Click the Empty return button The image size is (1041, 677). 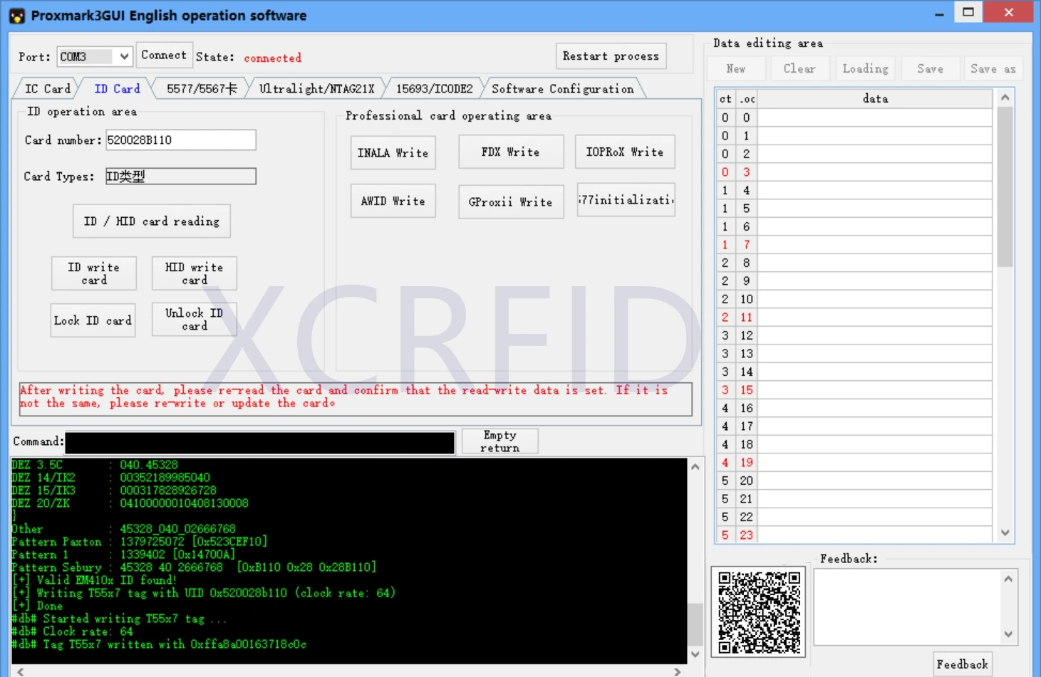(499, 441)
